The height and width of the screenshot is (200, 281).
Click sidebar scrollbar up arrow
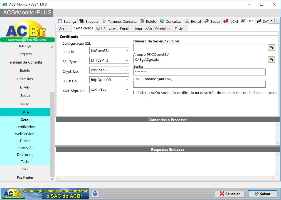click(x=52, y=47)
